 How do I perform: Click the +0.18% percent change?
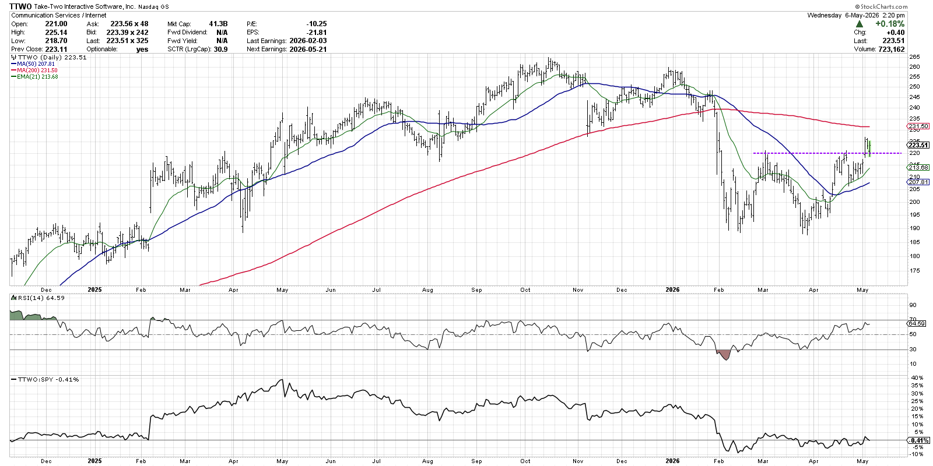point(890,24)
